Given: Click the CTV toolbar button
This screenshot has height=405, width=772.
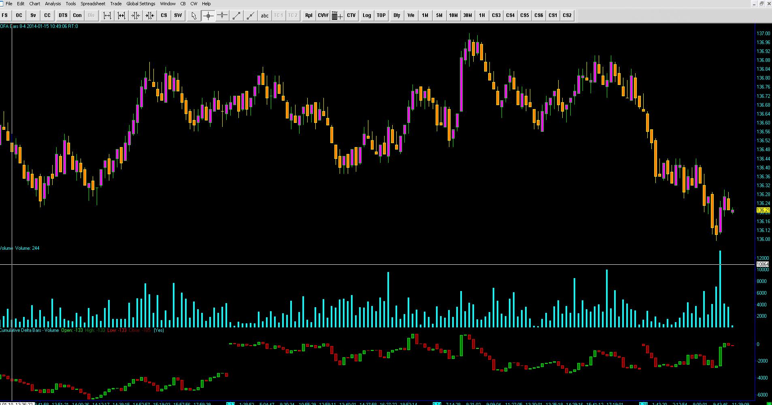Looking at the screenshot, I should 351,15.
